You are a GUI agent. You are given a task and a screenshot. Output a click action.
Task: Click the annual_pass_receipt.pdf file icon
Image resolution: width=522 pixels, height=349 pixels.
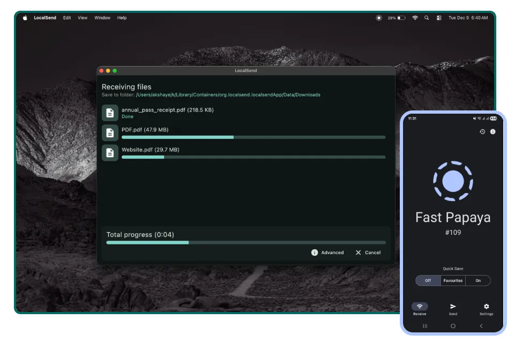point(110,113)
